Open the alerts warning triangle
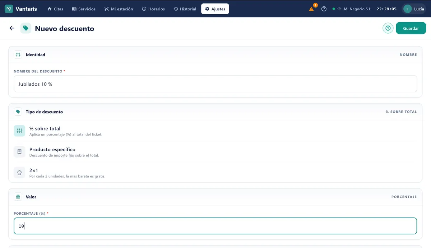 coord(311,9)
